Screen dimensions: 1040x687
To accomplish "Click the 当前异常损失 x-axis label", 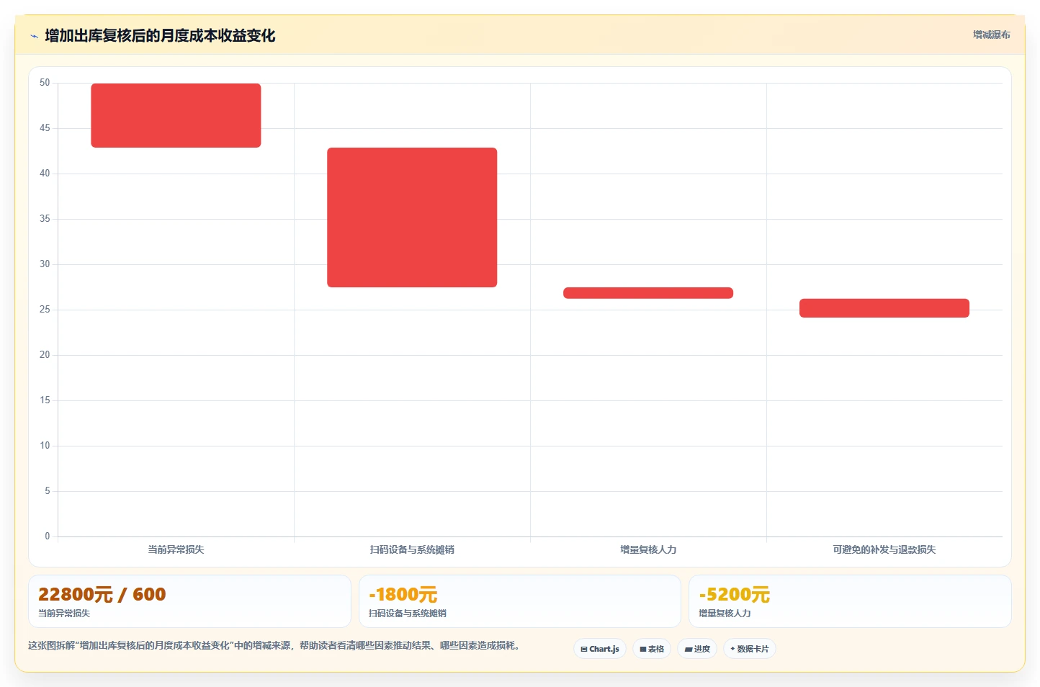I will [176, 549].
